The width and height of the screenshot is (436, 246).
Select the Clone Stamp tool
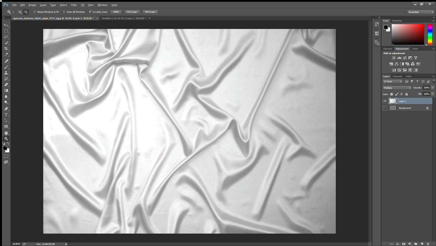tap(6, 73)
